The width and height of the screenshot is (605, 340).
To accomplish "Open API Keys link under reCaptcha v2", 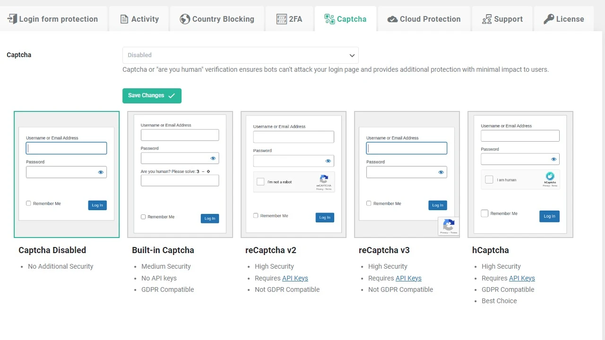I will coord(295,278).
